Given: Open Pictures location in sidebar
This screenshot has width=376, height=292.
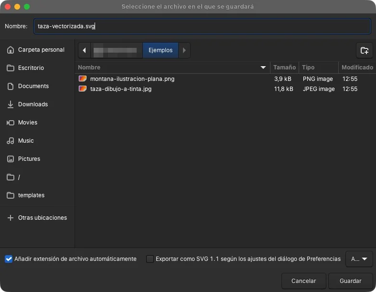Looking at the screenshot, I should (37, 159).
